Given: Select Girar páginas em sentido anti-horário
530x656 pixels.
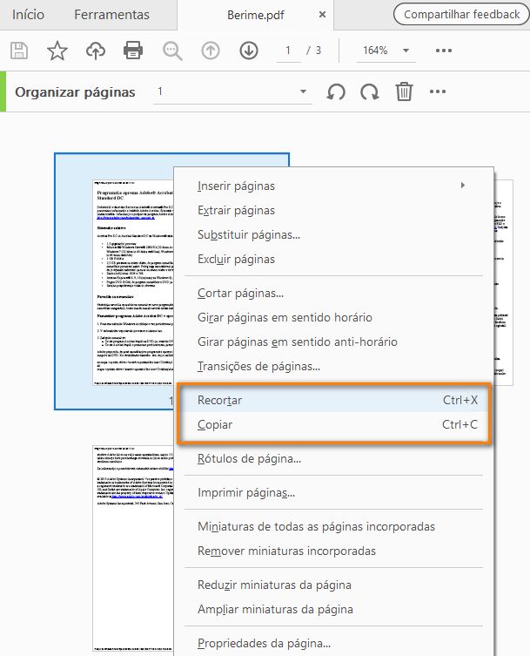Looking at the screenshot, I should [333, 342].
